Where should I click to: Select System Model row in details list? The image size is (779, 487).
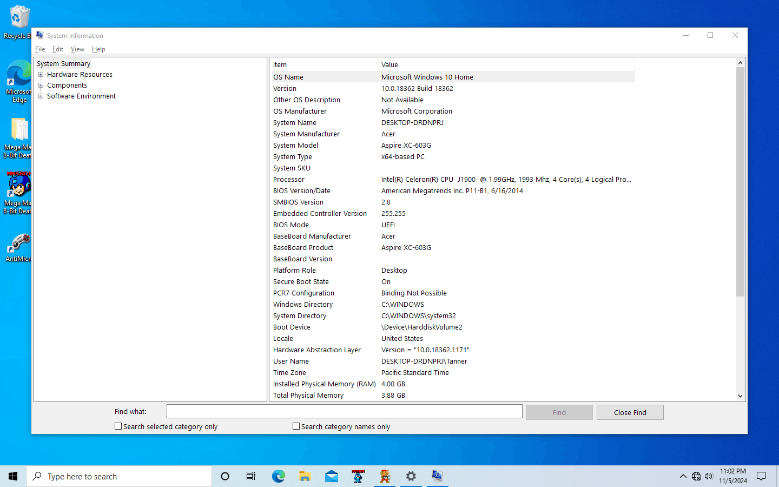[452, 145]
